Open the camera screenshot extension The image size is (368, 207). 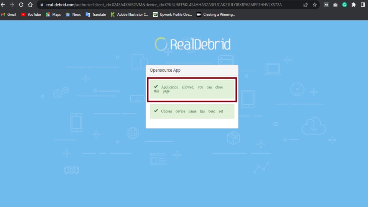pos(335,5)
